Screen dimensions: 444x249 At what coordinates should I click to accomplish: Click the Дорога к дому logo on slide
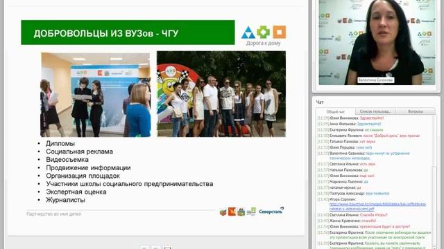pos(264,36)
